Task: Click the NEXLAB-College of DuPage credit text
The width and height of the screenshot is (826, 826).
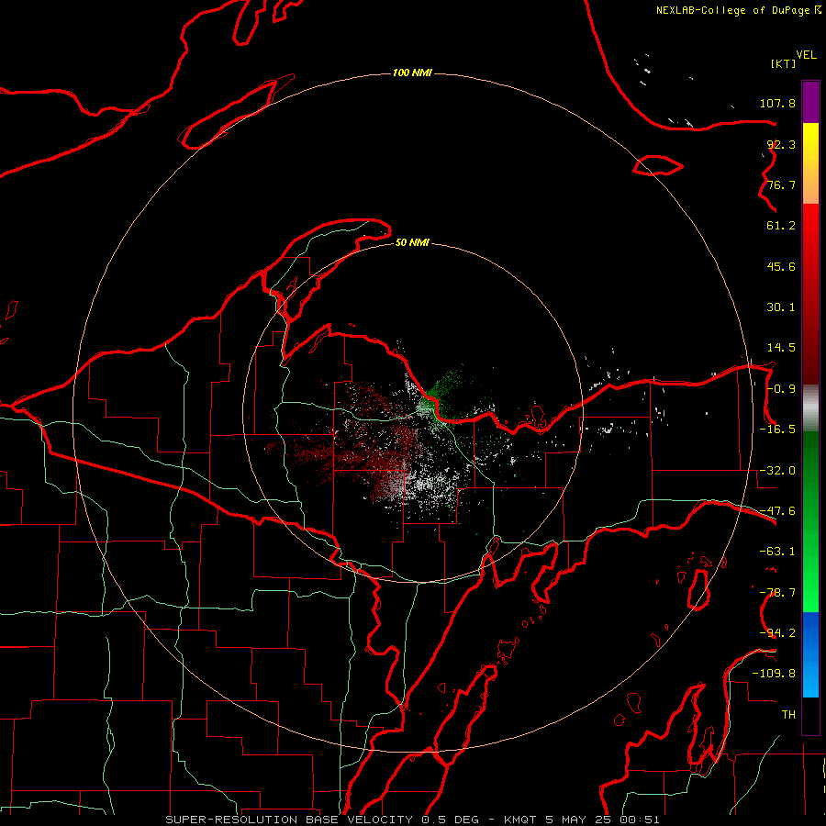Action: tap(738, 10)
